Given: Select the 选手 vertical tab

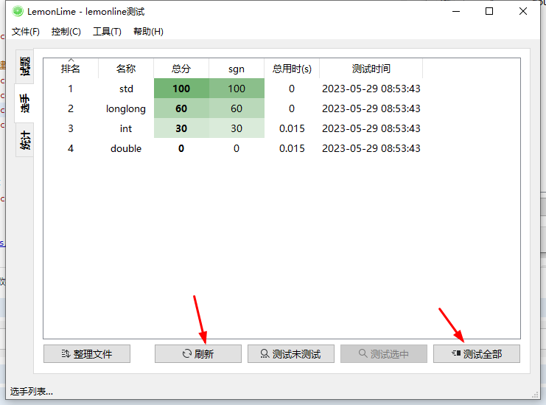Looking at the screenshot, I should click(24, 103).
